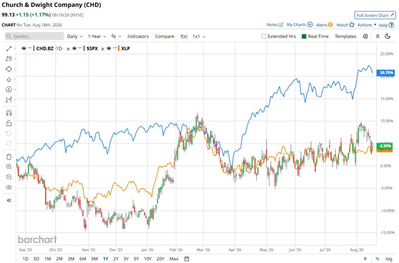Open chart settings gear icon

click(365, 36)
